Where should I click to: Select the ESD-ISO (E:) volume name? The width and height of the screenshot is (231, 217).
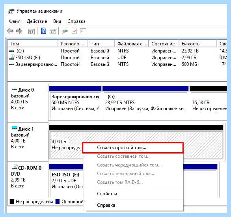click(x=28, y=58)
